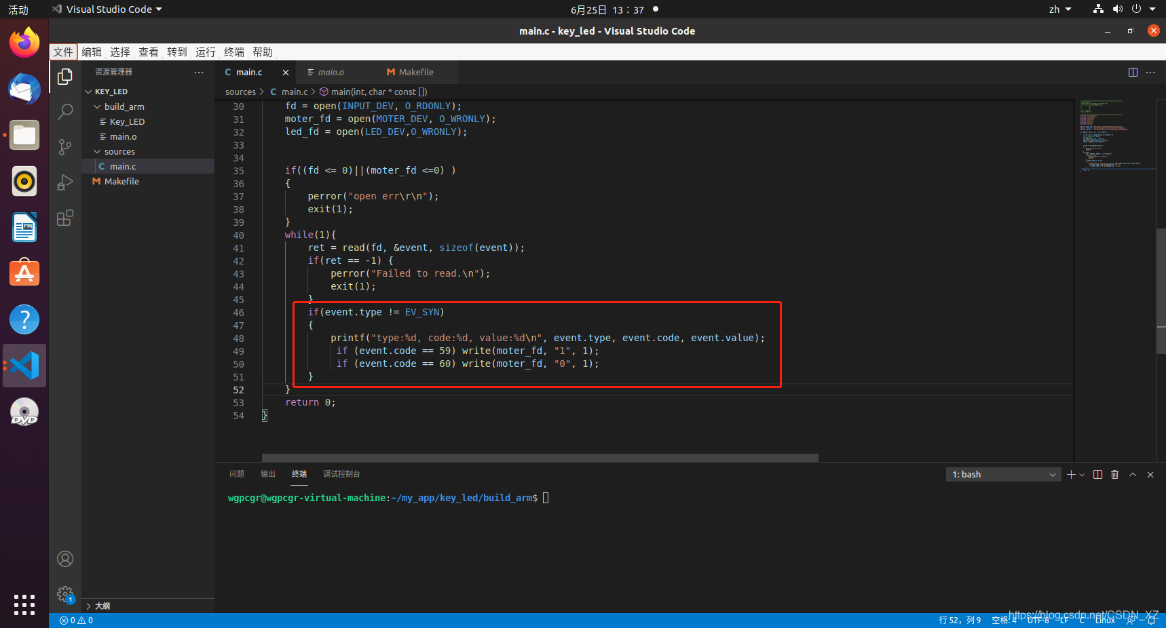Open the Accounts menu icon

65,559
